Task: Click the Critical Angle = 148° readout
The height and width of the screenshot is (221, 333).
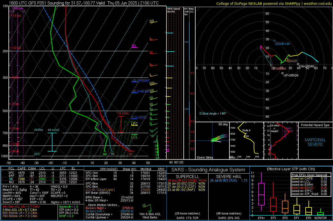Action: tap(213, 113)
